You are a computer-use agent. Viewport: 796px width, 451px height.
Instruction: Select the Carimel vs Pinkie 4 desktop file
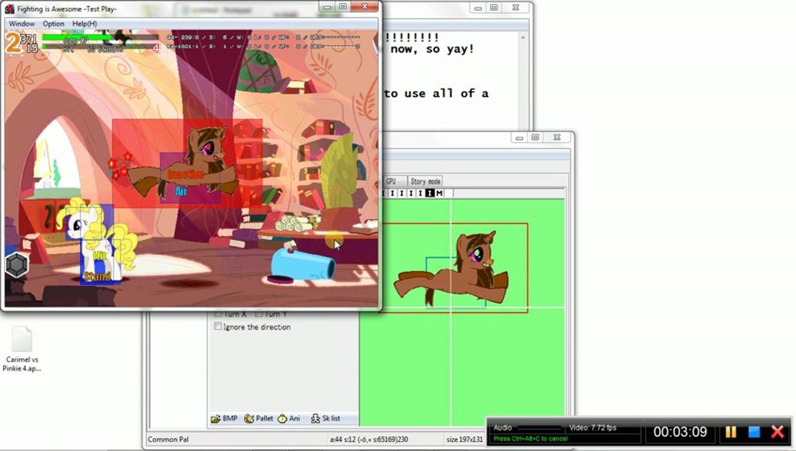point(22,350)
